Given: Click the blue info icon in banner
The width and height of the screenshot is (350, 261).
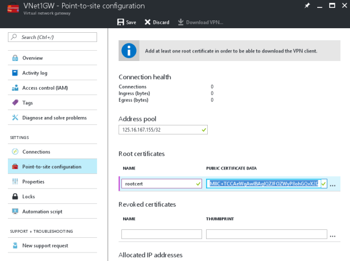Looking at the screenshot, I should tap(130, 50).
